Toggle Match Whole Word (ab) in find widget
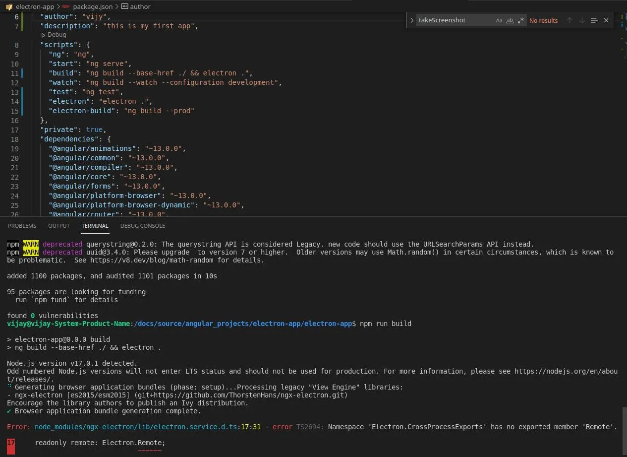 (510, 20)
